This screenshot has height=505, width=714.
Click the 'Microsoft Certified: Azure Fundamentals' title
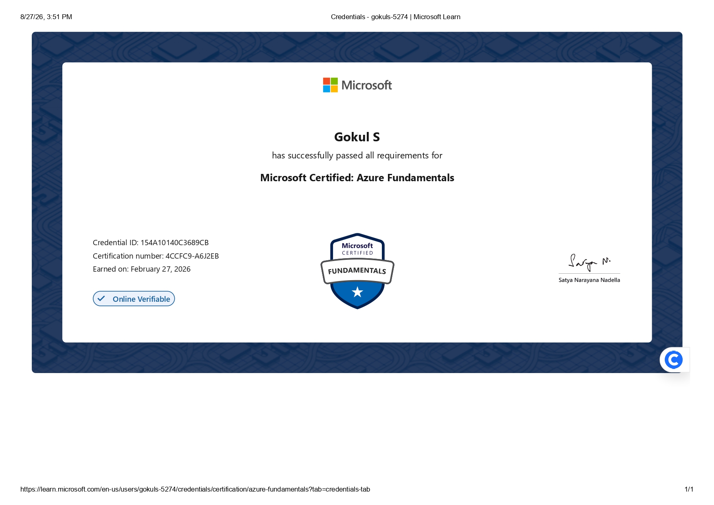pos(357,178)
